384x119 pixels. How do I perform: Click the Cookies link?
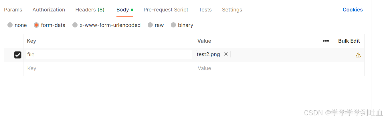point(353,10)
